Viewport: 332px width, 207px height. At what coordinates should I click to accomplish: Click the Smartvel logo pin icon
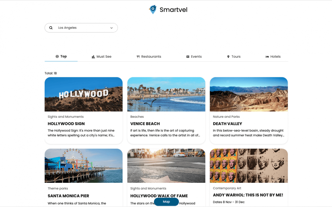tap(152, 10)
